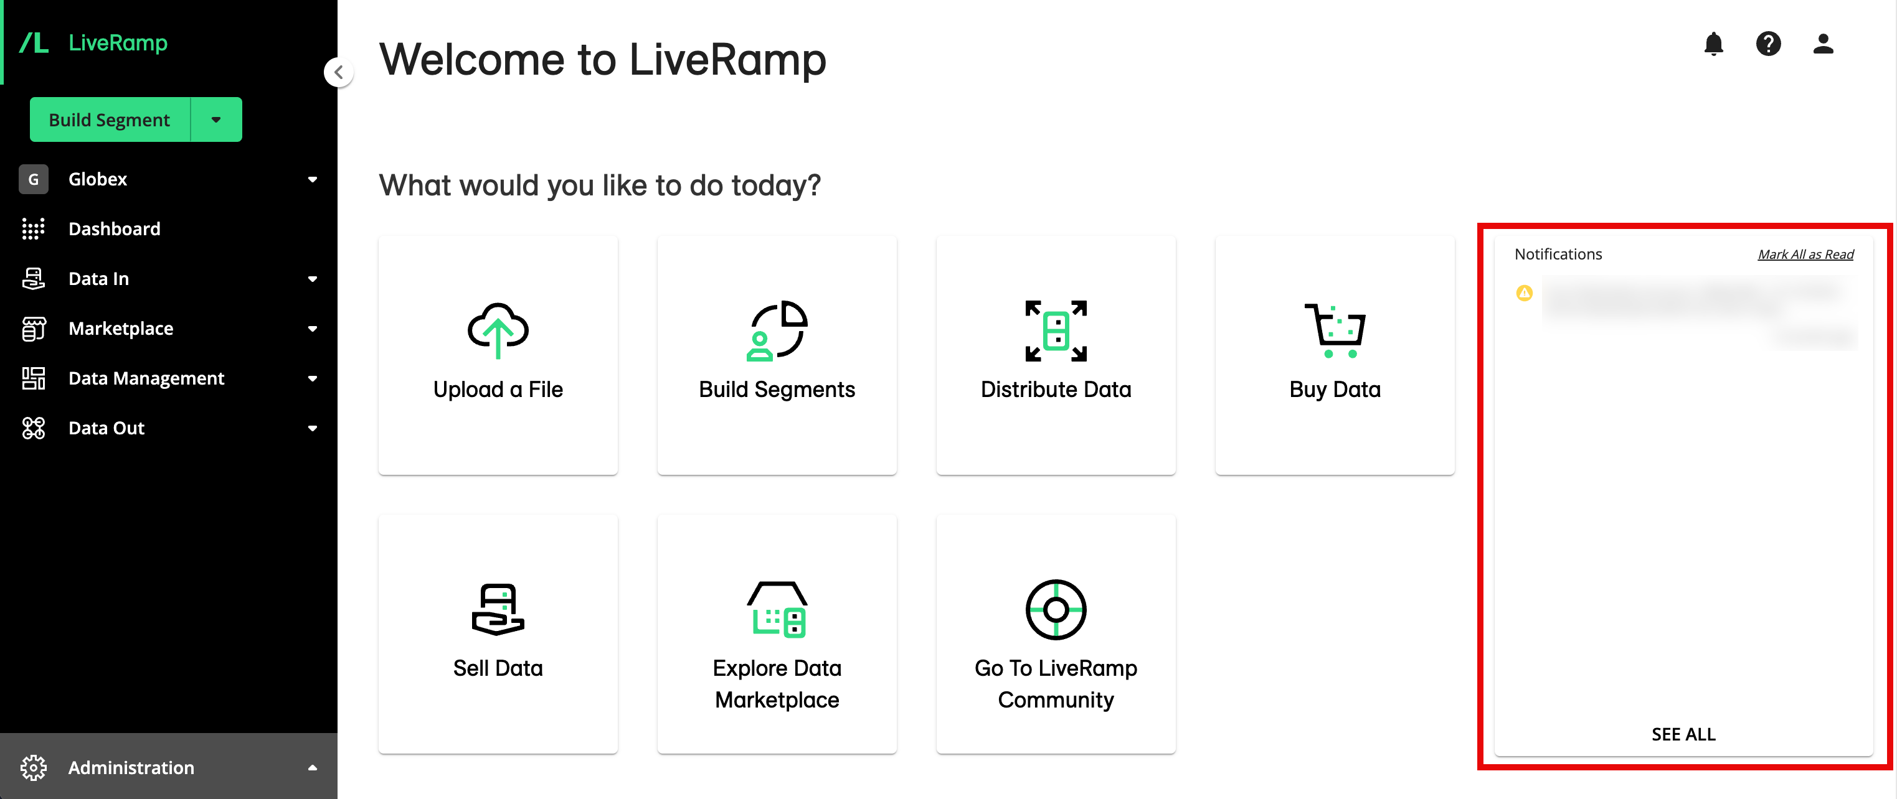Click the Build Segments pie chart icon

click(x=777, y=330)
